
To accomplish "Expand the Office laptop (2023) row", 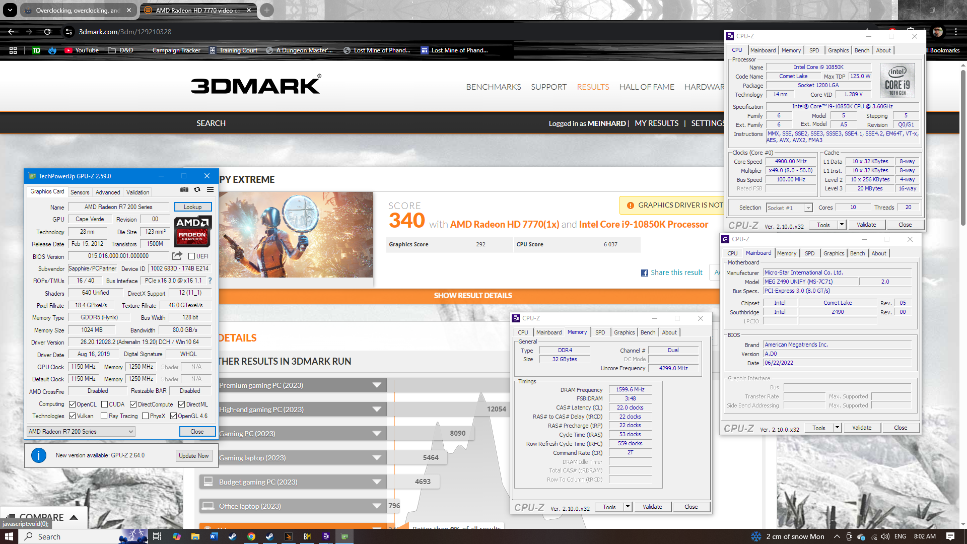I will point(377,506).
